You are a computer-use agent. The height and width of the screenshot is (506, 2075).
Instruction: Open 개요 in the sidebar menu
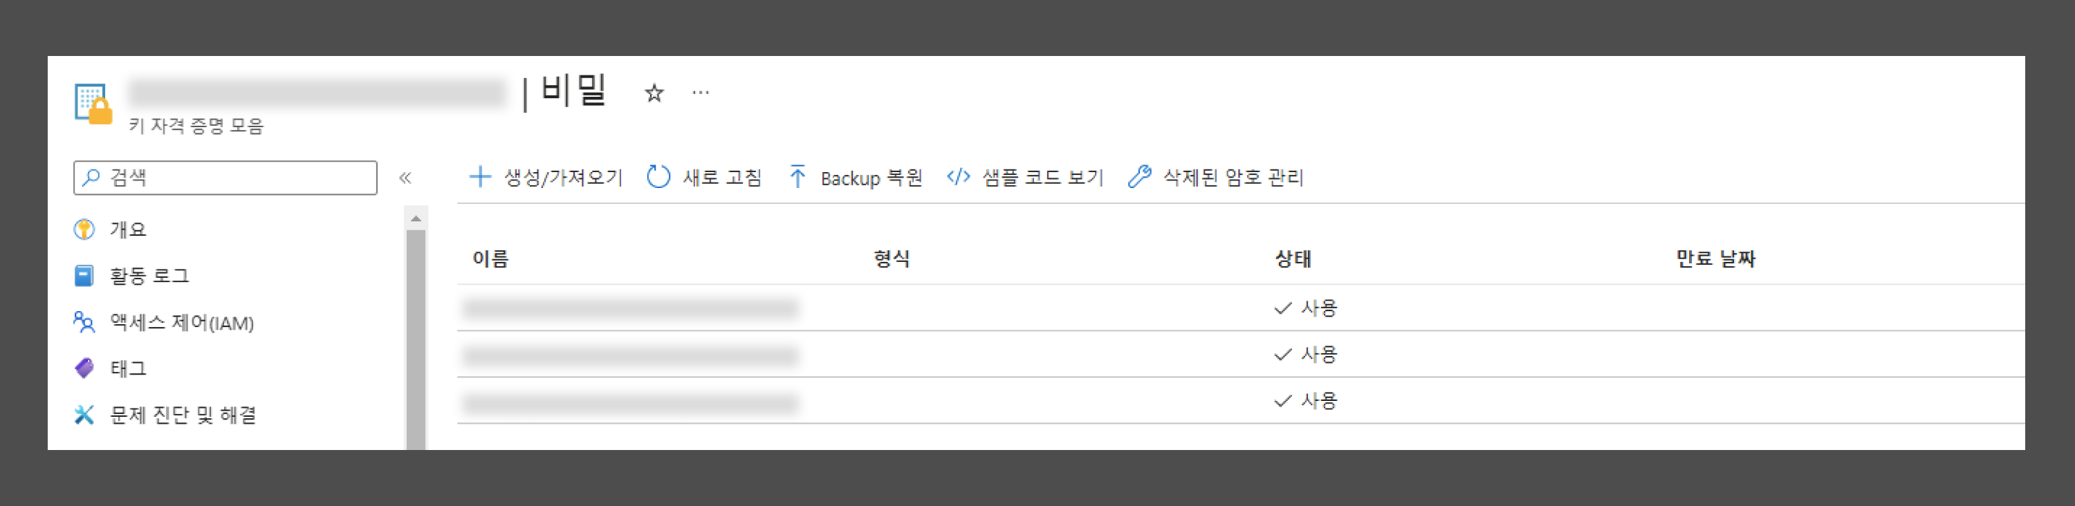tap(128, 229)
